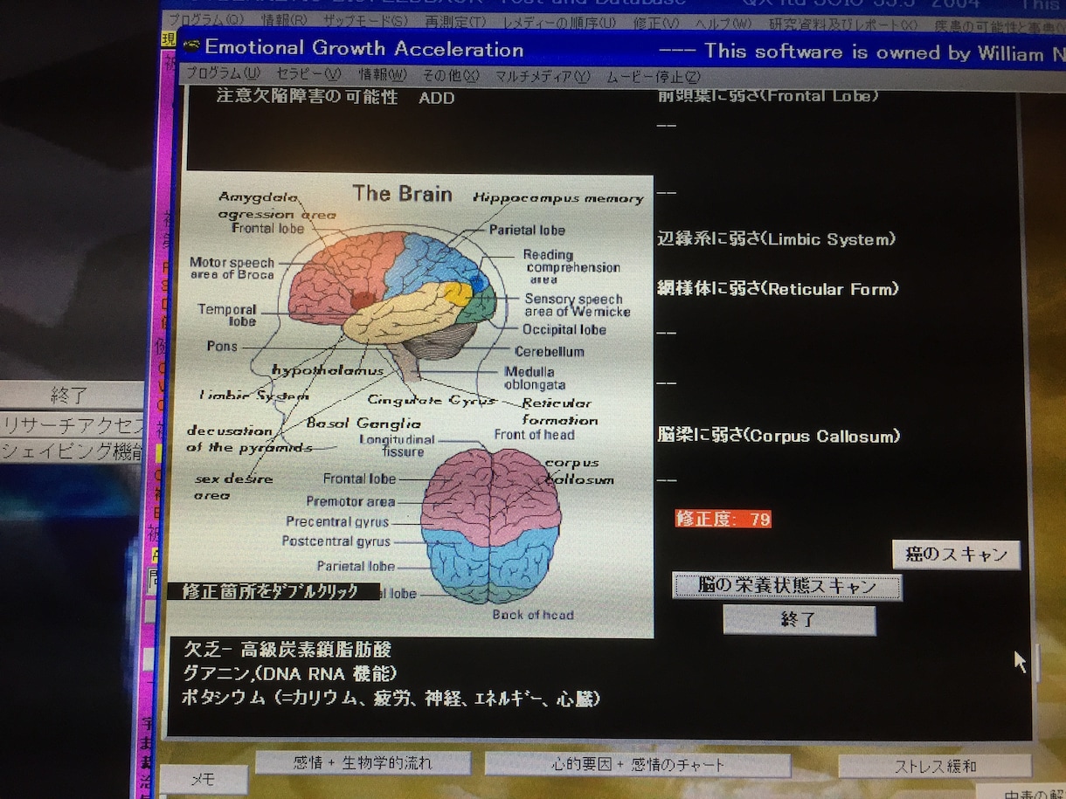Open 情報(R) menu in background window
Image resolution: width=1066 pixels, height=799 pixels.
tap(285, 20)
